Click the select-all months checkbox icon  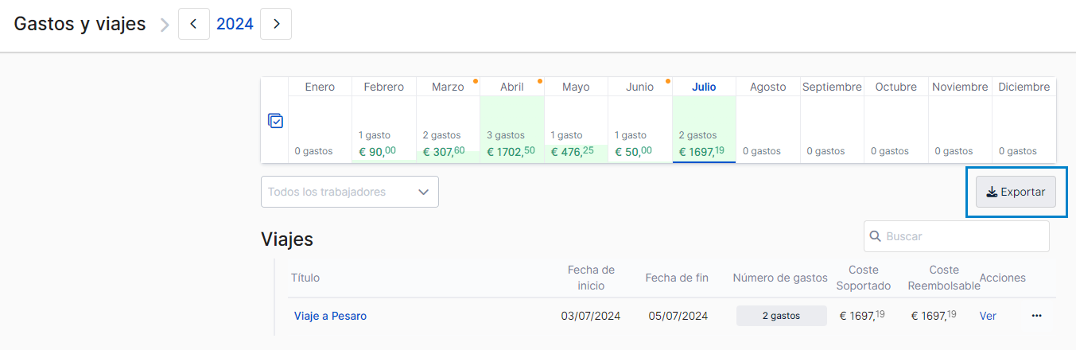pyautogui.click(x=275, y=121)
